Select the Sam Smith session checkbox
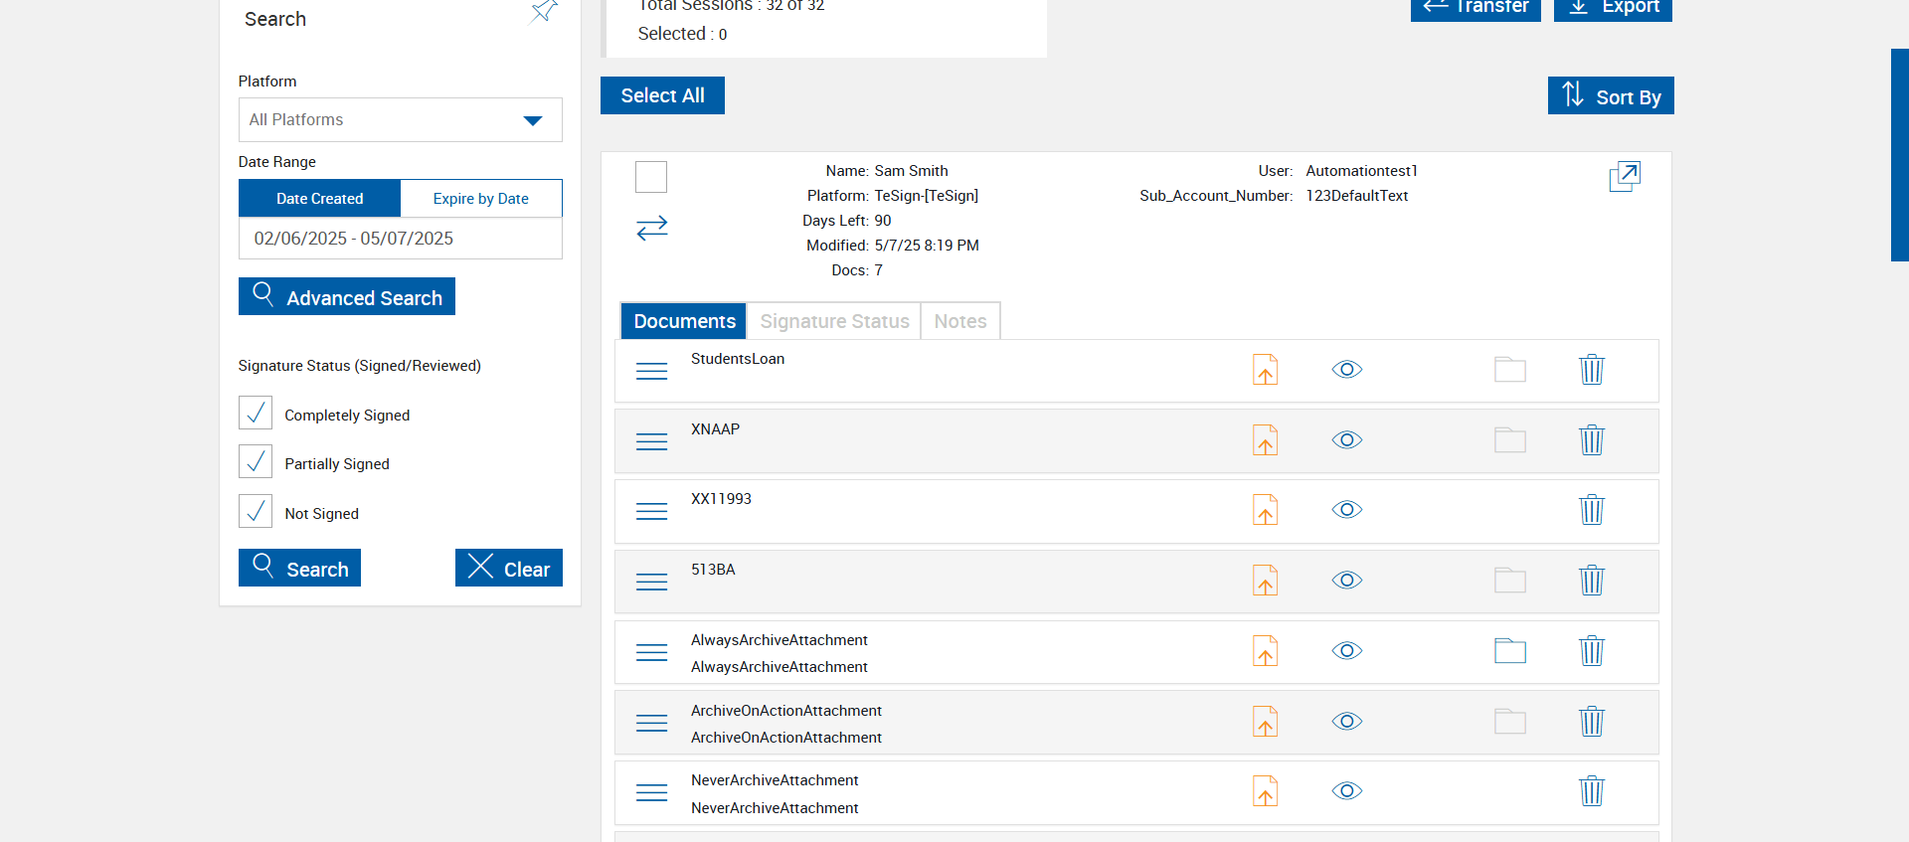This screenshot has width=1909, height=842. coord(651,177)
